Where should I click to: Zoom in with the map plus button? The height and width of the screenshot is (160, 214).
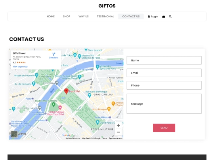tap(118, 125)
